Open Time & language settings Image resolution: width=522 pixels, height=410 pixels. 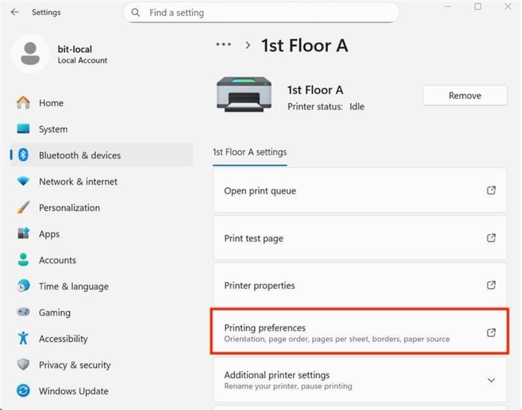click(x=102, y=286)
